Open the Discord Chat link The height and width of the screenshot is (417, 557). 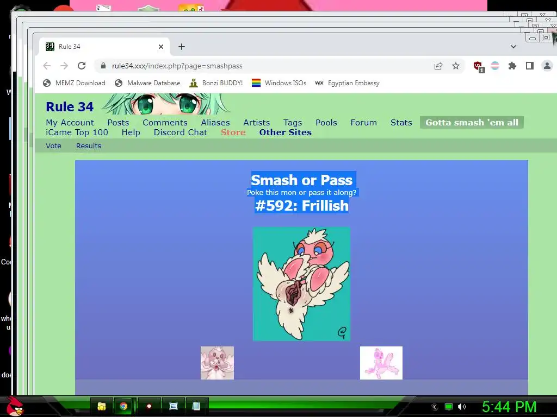pyautogui.click(x=181, y=132)
